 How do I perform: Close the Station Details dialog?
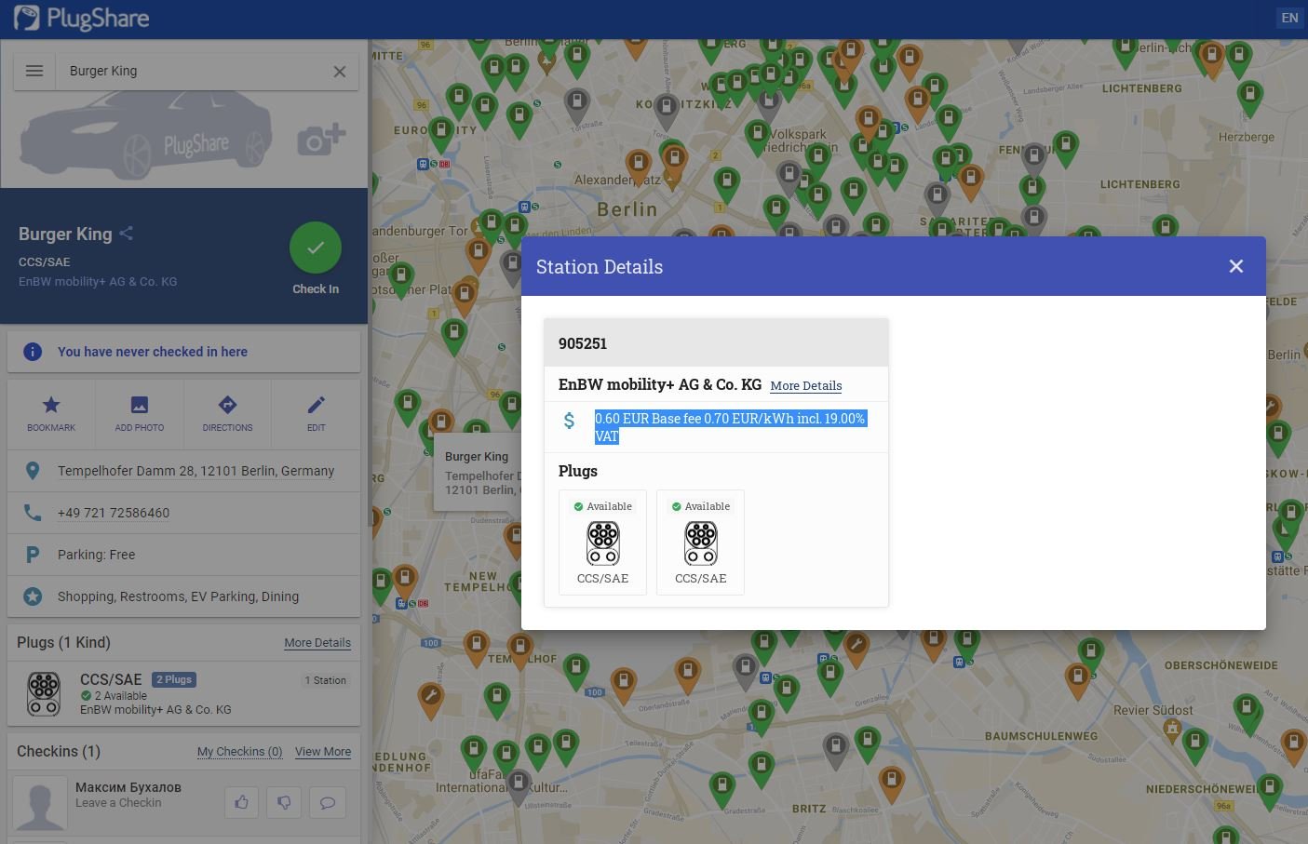click(1236, 266)
